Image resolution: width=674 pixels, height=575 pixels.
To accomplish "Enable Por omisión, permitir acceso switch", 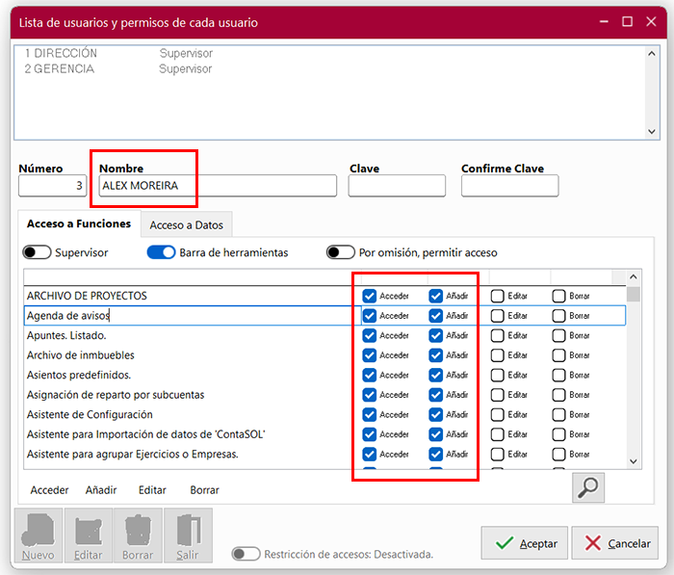I will 340,252.
